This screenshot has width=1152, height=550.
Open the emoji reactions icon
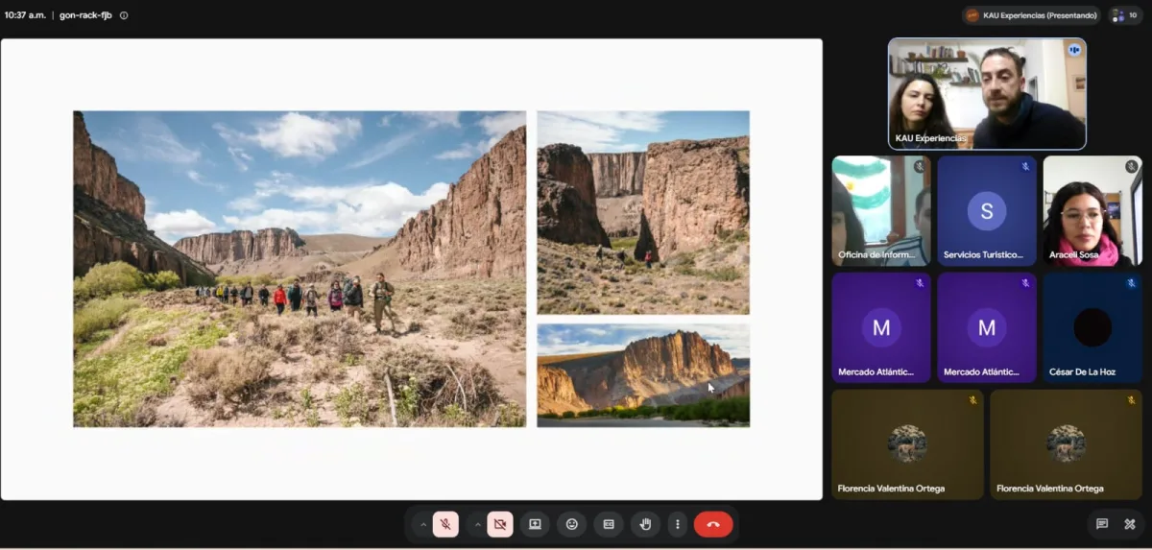[x=572, y=524]
